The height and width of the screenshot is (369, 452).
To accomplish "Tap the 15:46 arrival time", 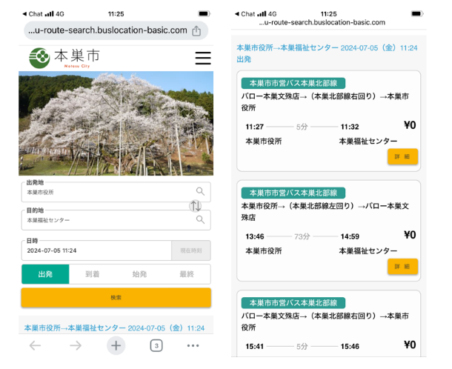I will (x=350, y=347).
